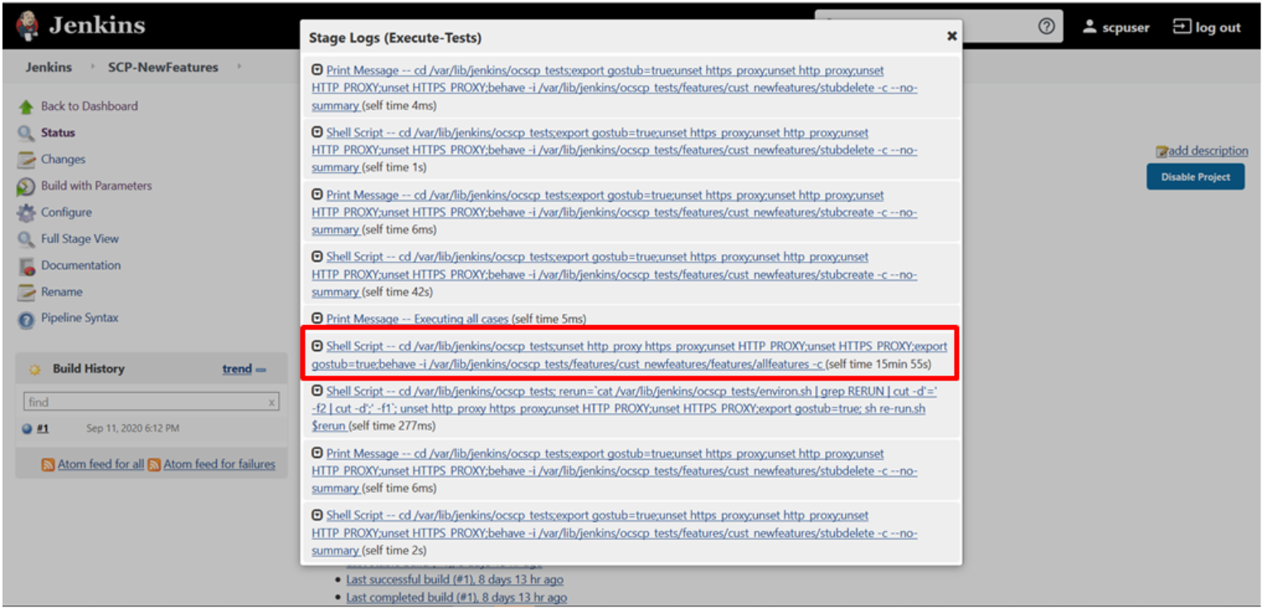Open Shell Script allfeatures log link
Screen dimensions: 1262x608
(x=630, y=355)
